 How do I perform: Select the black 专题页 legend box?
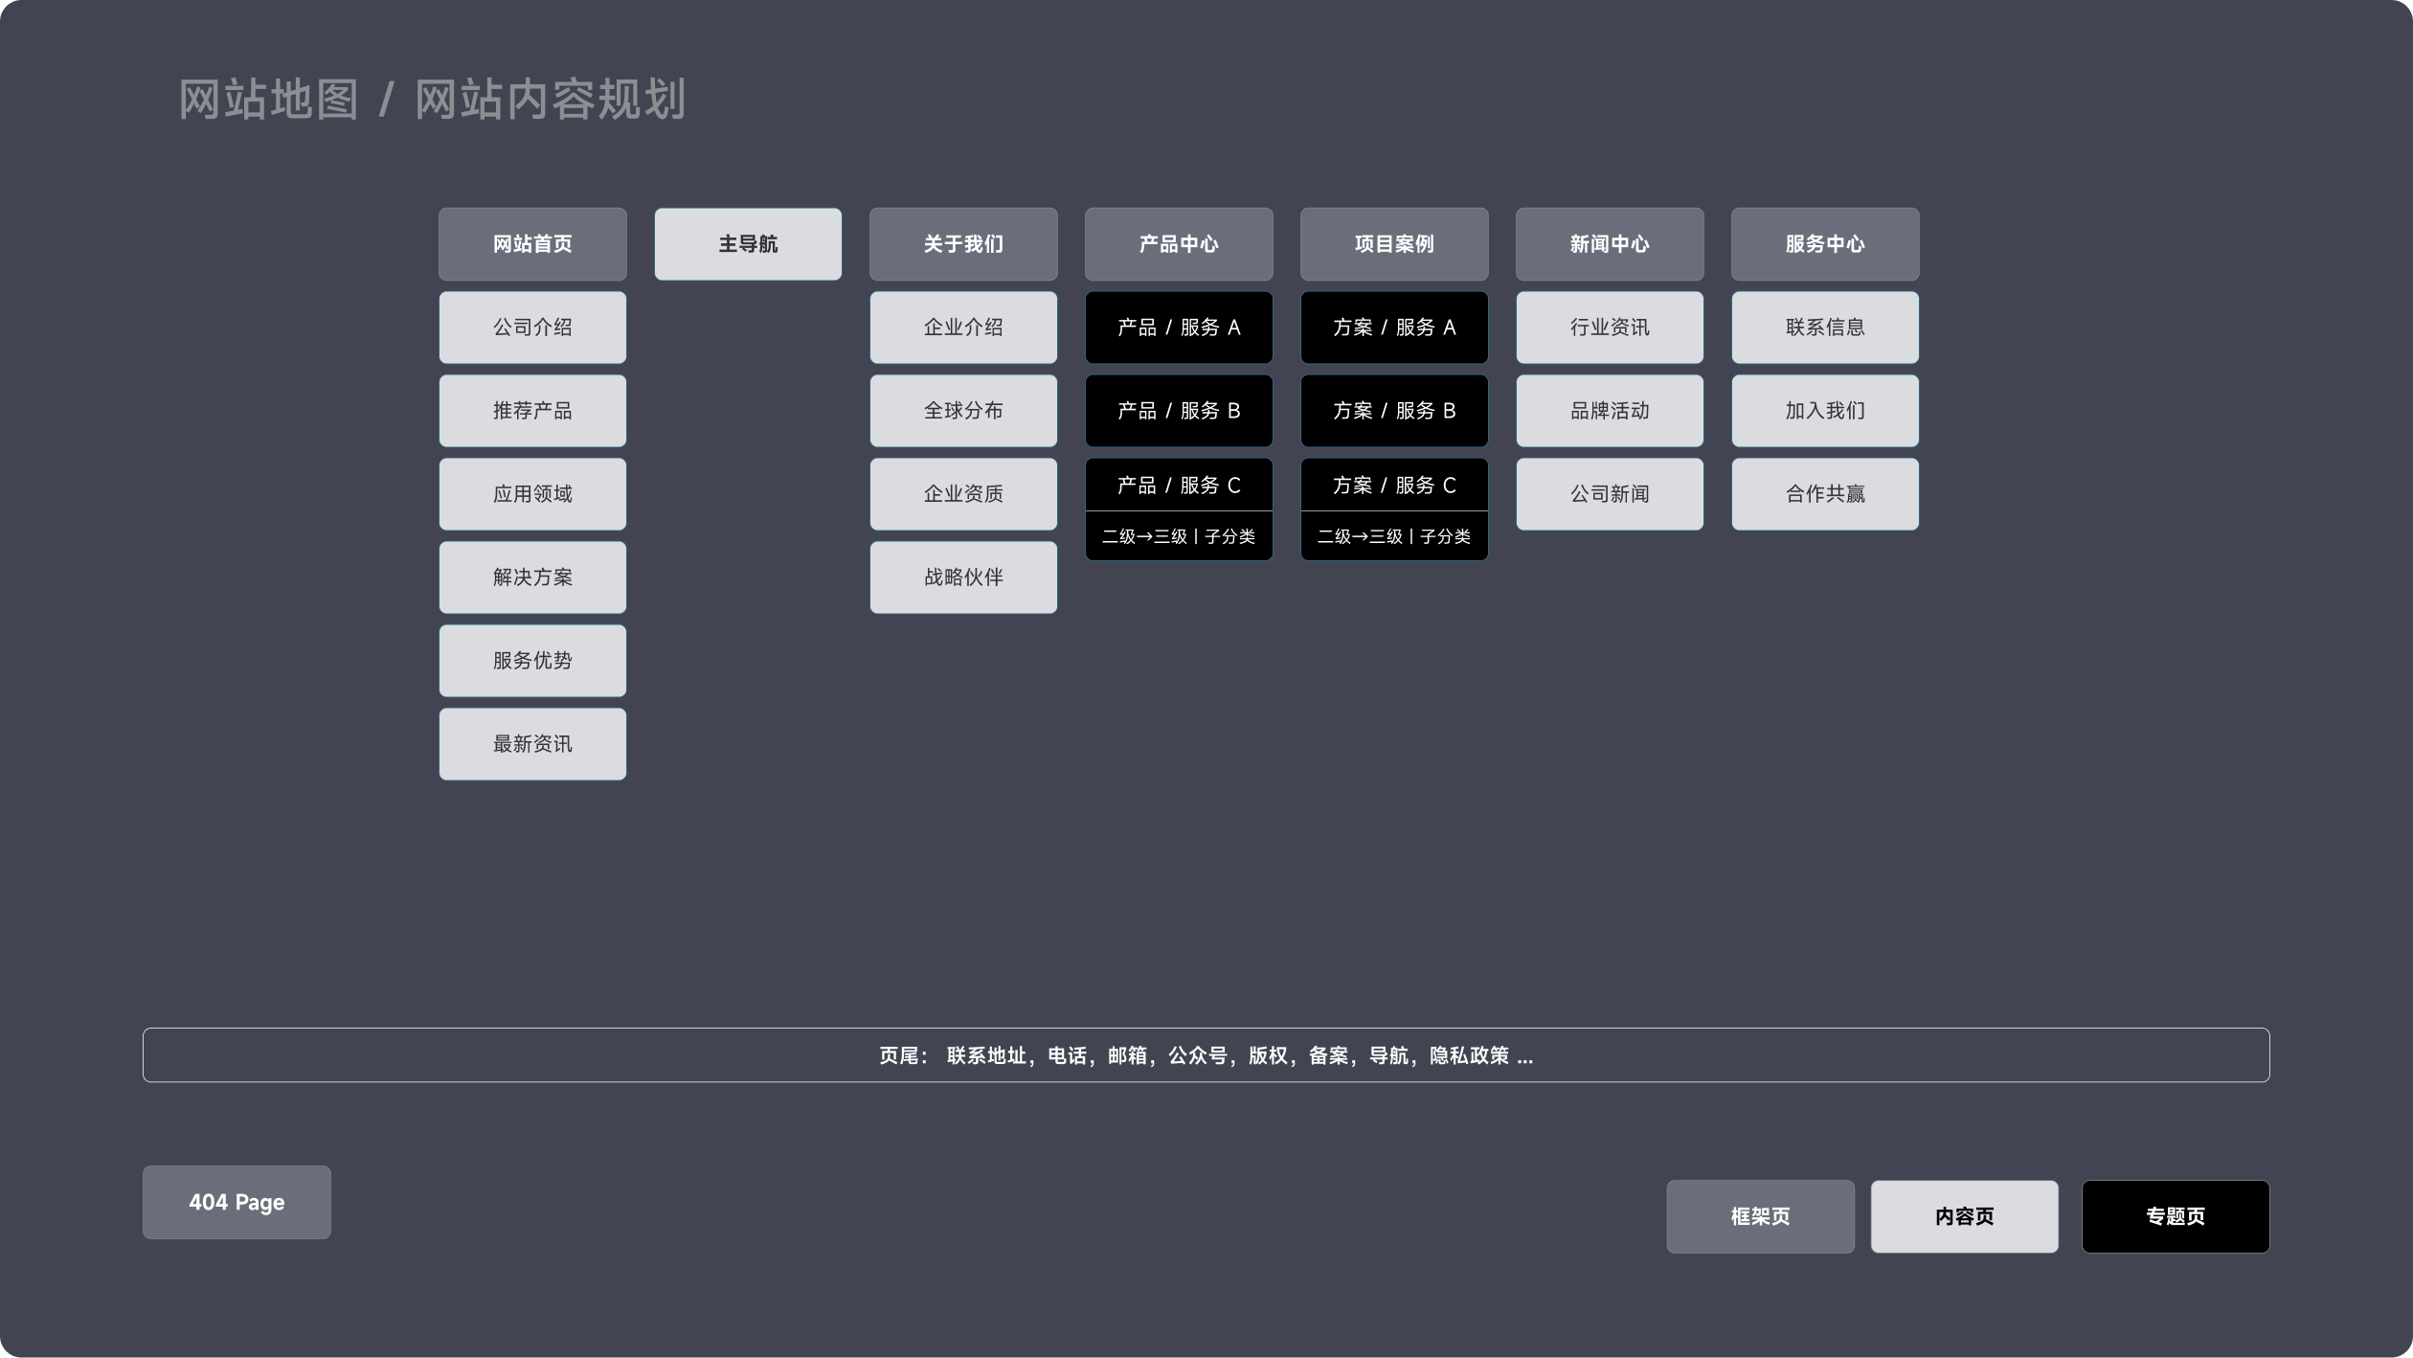(2175, 1216)
